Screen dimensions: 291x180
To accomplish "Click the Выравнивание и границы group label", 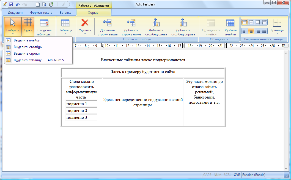I will point(264,39).
